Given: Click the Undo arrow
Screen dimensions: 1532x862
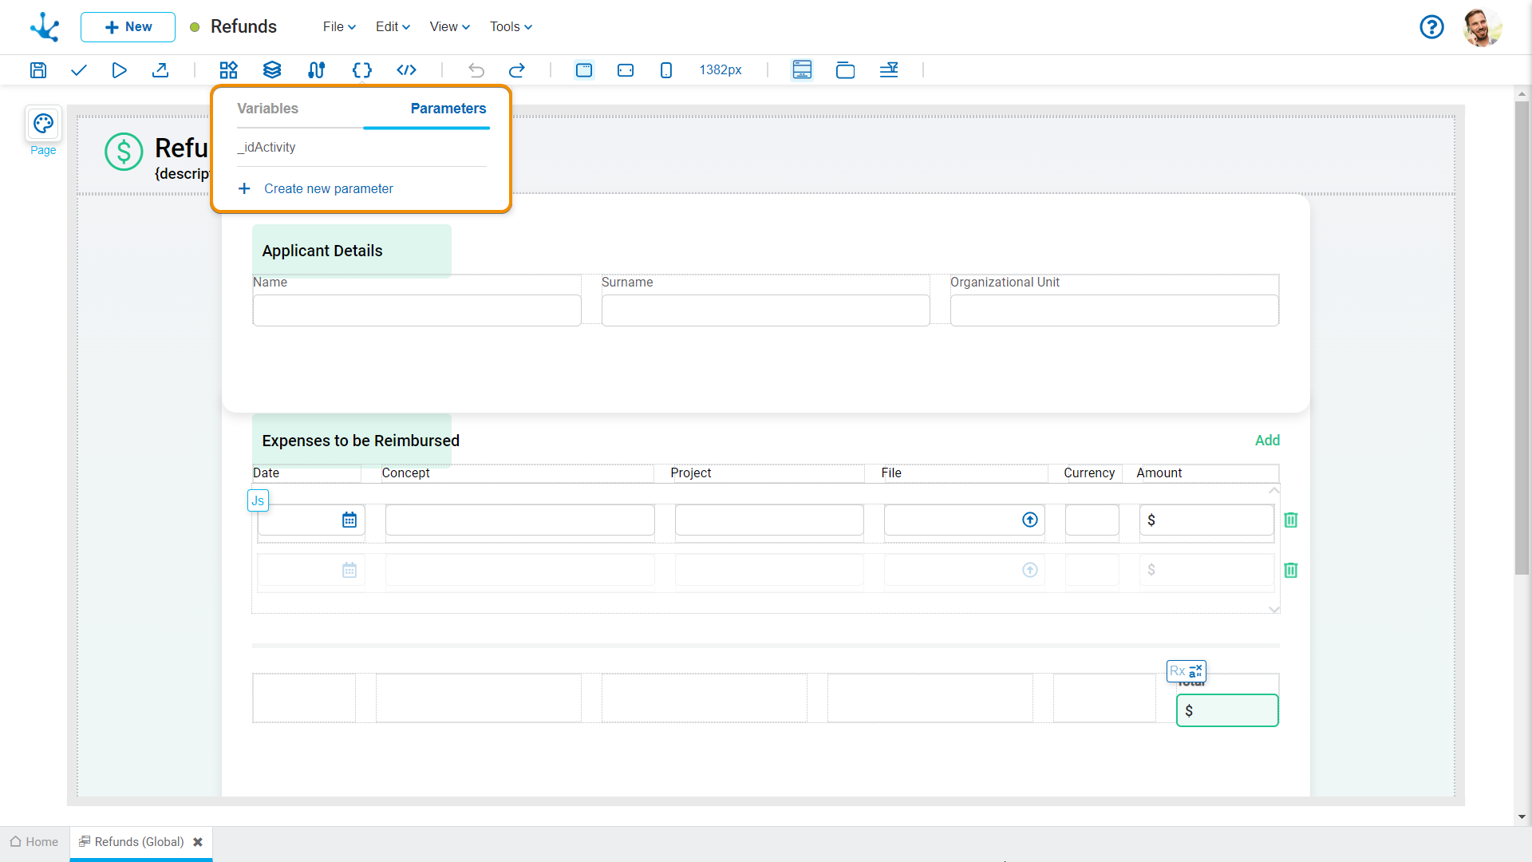Looking at the screenshot, I should point(476,70).
